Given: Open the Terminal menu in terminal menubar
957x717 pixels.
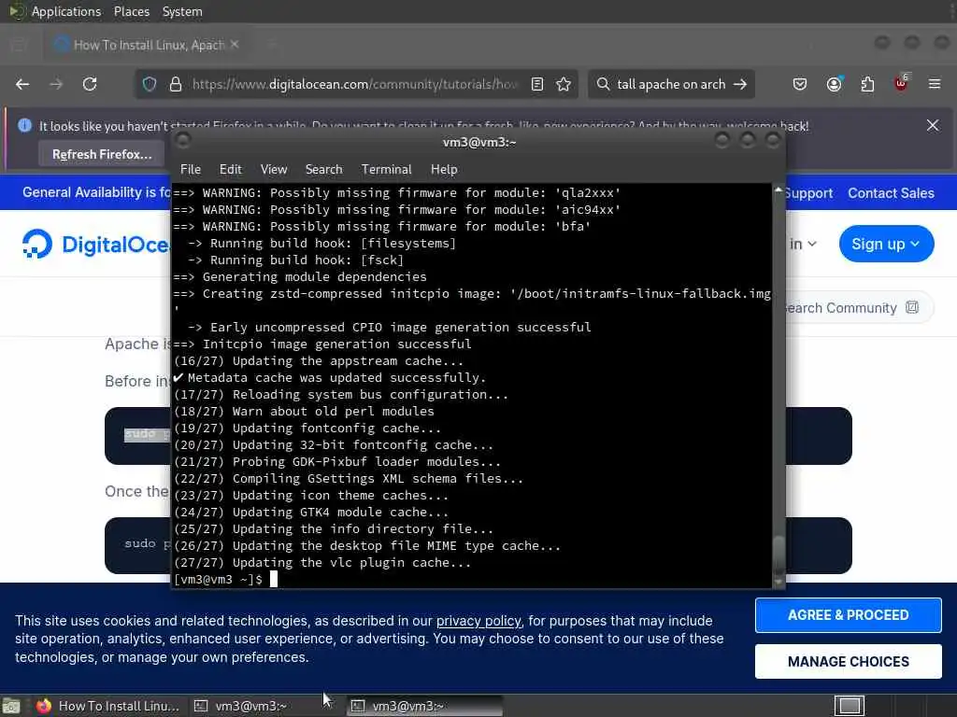Looking at the screenshot, I should (x=386, y=170).
